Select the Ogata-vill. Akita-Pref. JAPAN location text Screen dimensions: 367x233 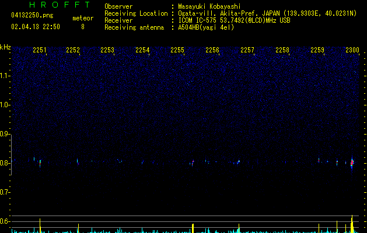click(x=267, y=13)
